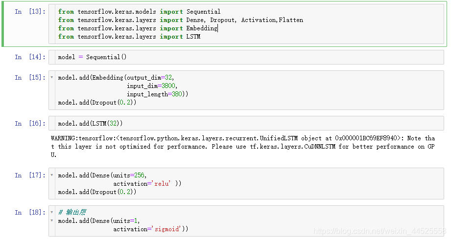The width and height of the screenshot is (451, 240).
Task: Click model.add(Dropout(0.2)) line in cell 15
Action: click(x=97, y=103)
